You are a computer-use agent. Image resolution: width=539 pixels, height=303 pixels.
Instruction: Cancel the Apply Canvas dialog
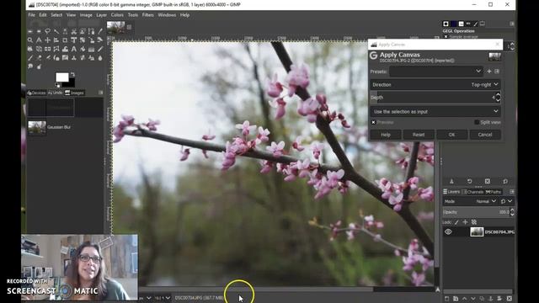(485, 135)
